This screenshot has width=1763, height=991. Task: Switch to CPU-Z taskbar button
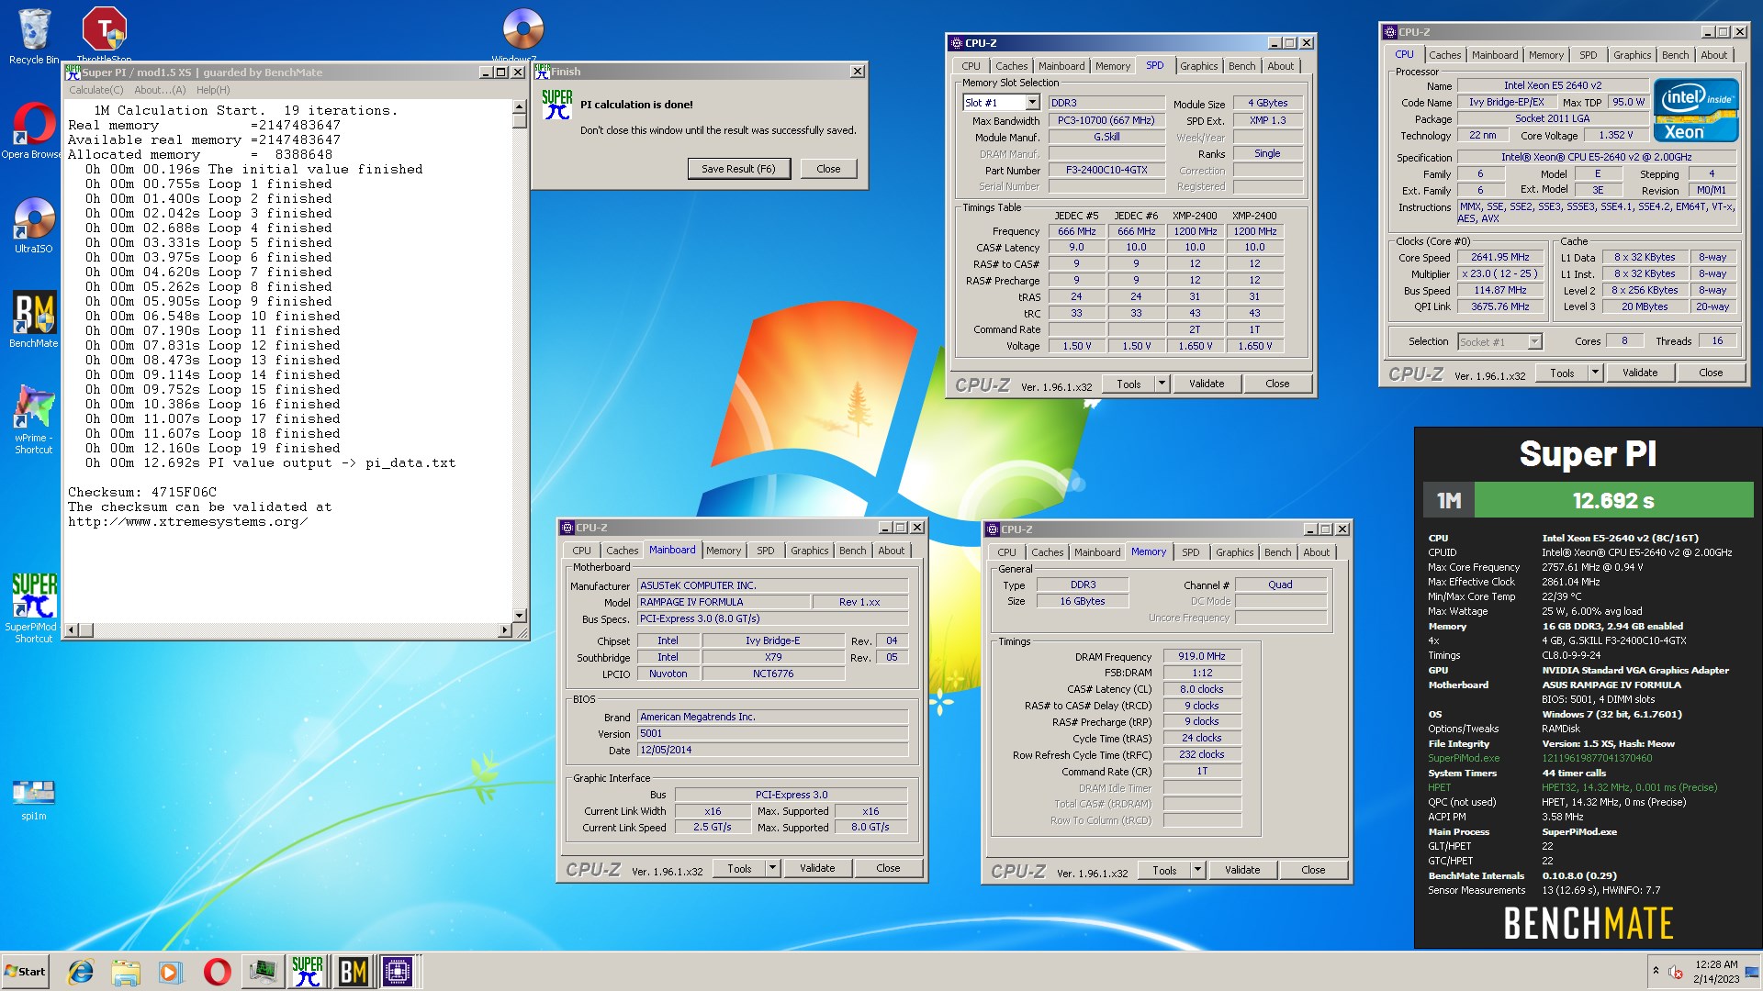click(x=399, y=972)
